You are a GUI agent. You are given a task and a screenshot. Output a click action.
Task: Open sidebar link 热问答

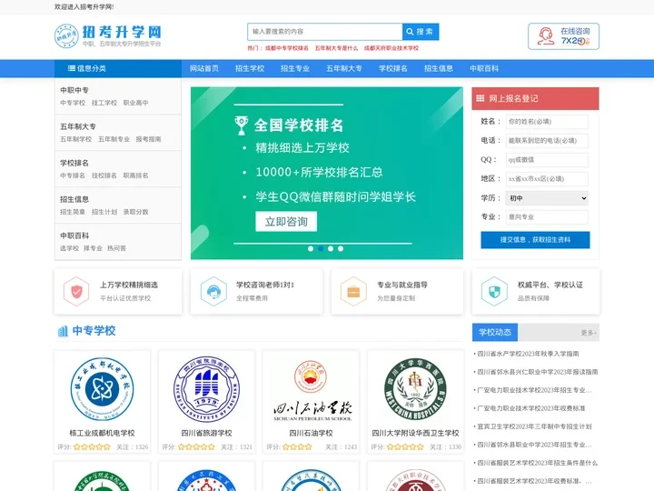point(116,248)
